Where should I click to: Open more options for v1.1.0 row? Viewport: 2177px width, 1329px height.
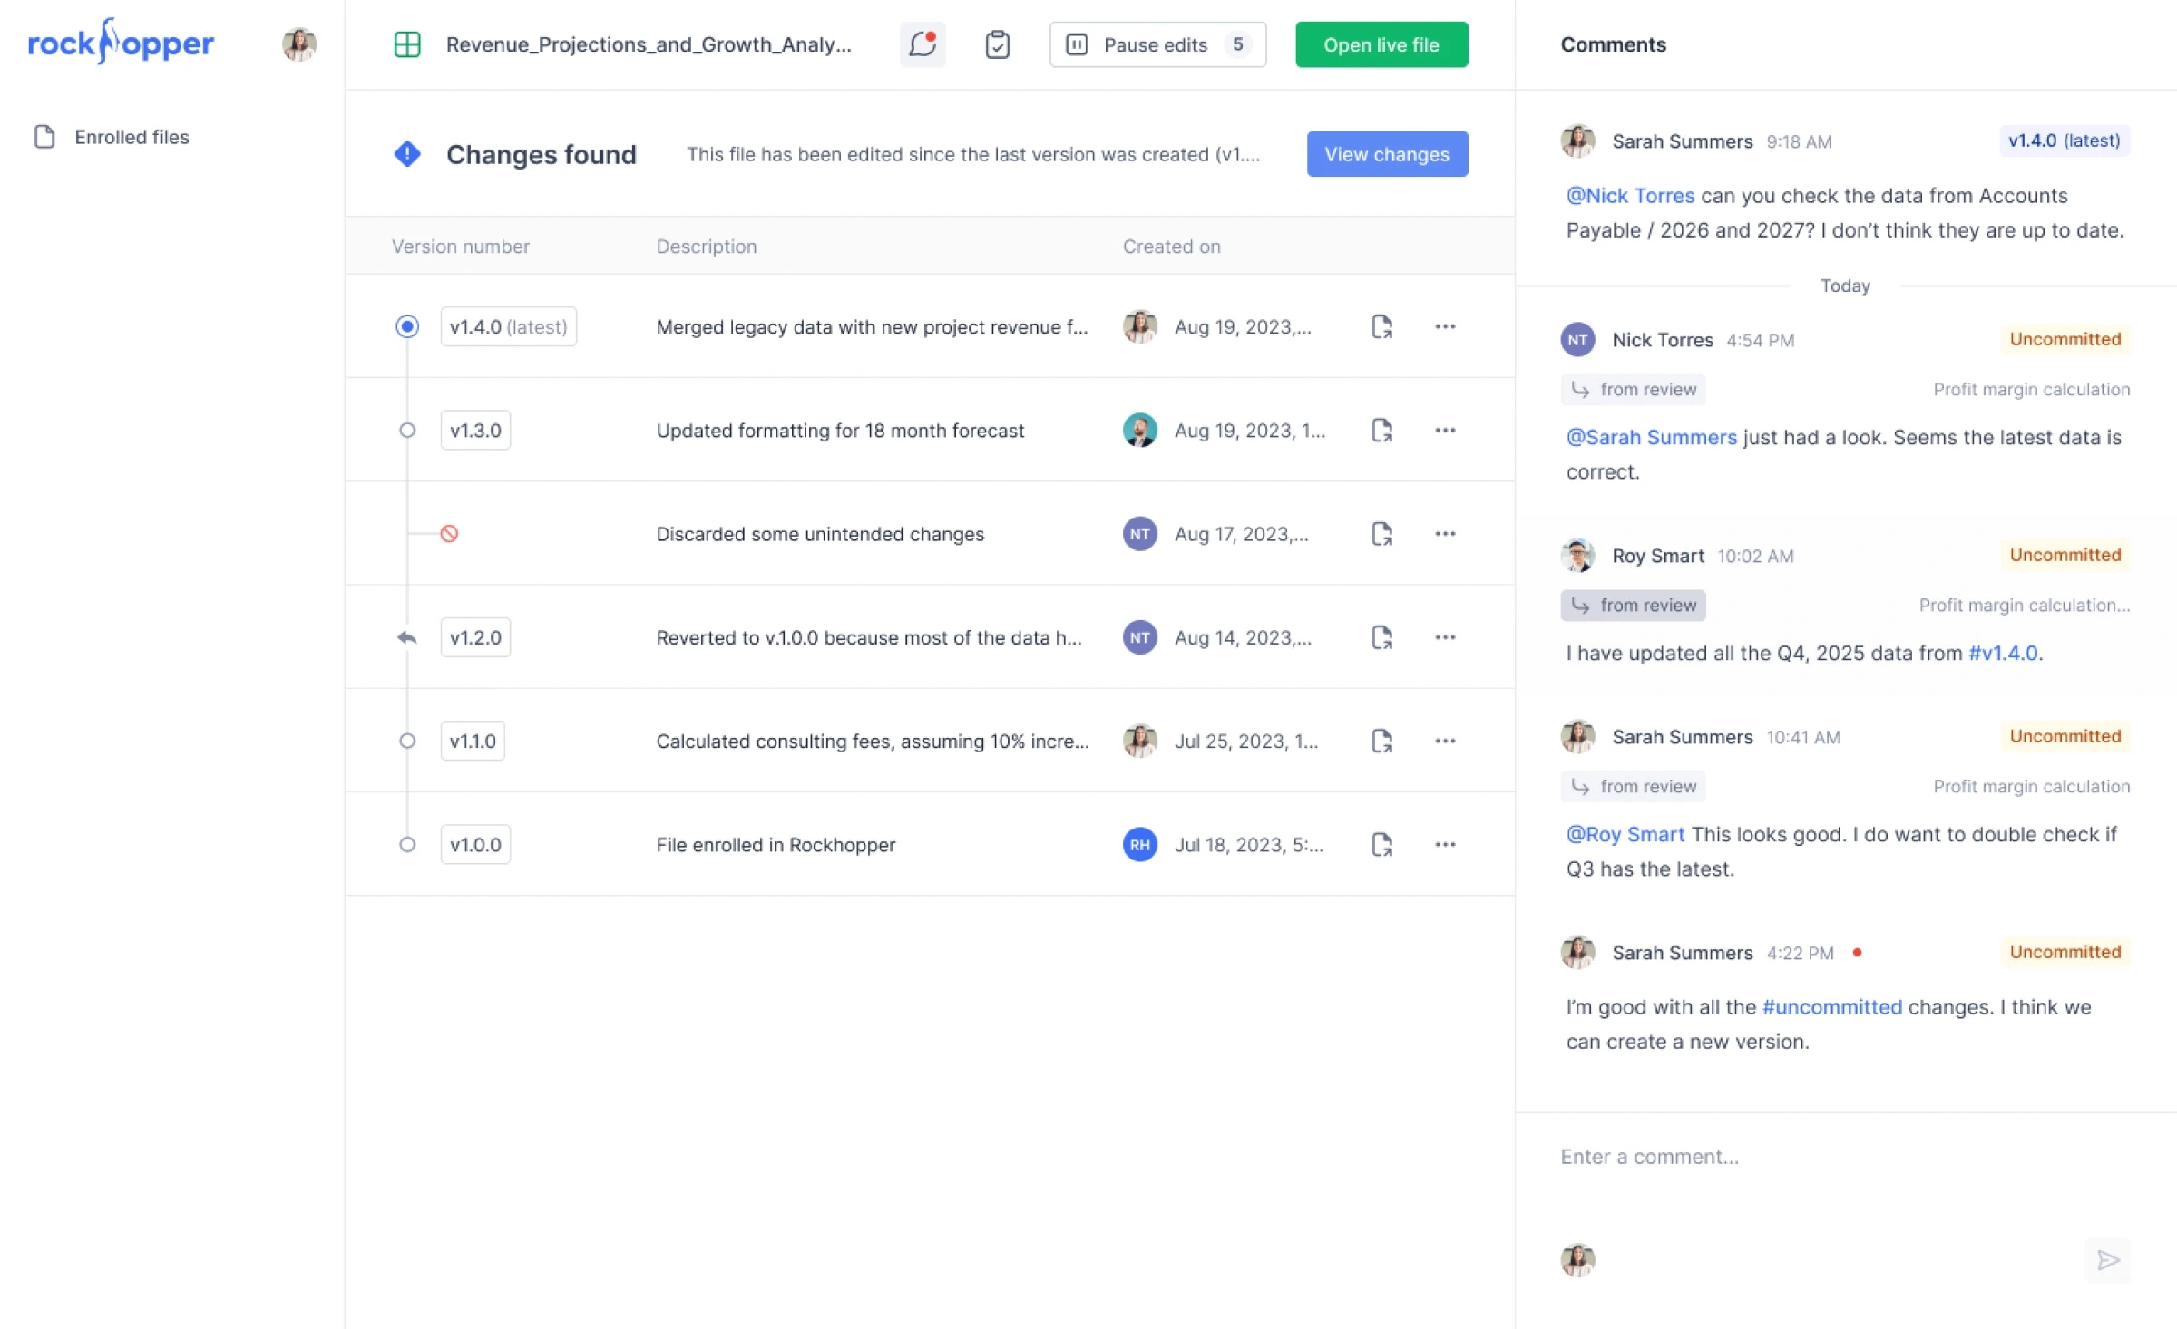[x=1445, y=741]
